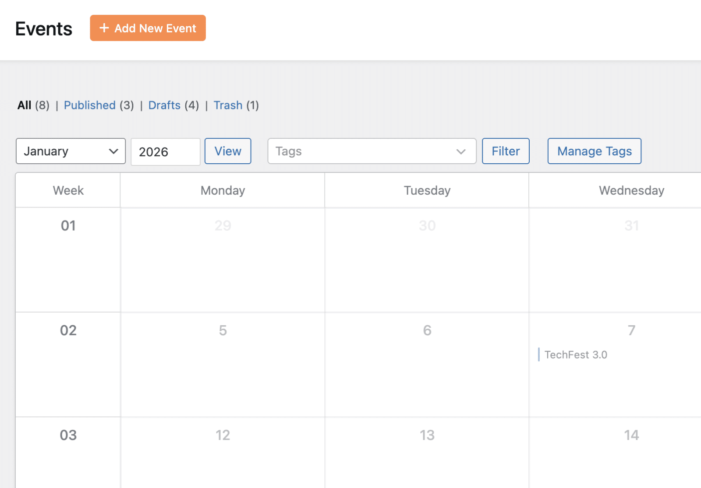Switch to the Drafts filter

[x=164, y=105]
